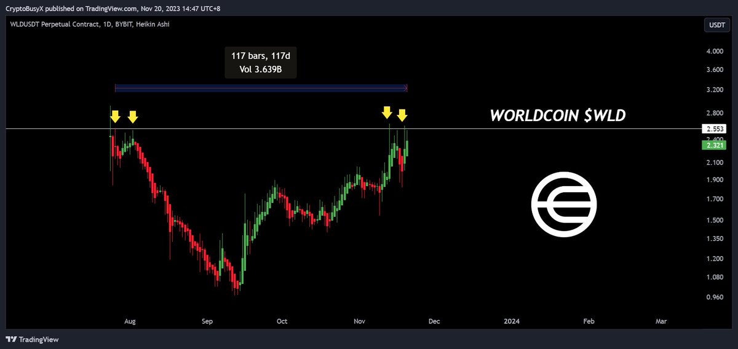Click the Sep label on time axis
This screenshot has width=738, height=349.
pos(207,321)
